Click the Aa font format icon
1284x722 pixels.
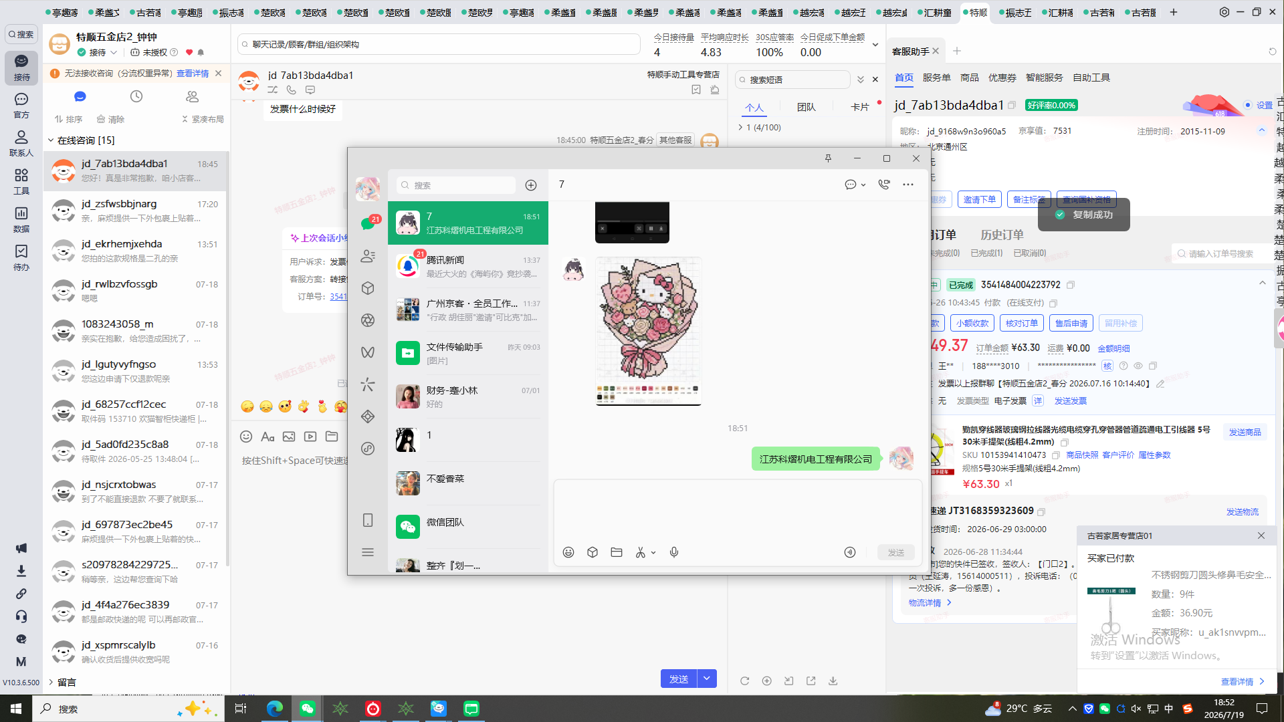(x=267, y=437)
